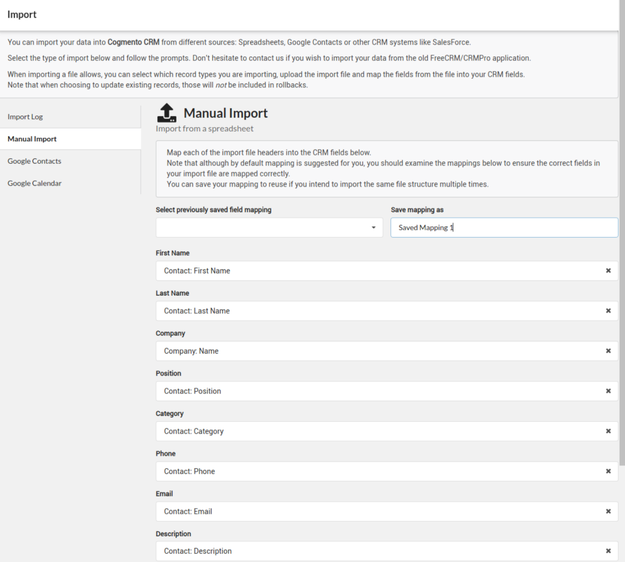Open the previously saved field mapping dropdown
Image resolution: width=625 pixels, height=562 pixels.
click(269, 228)
